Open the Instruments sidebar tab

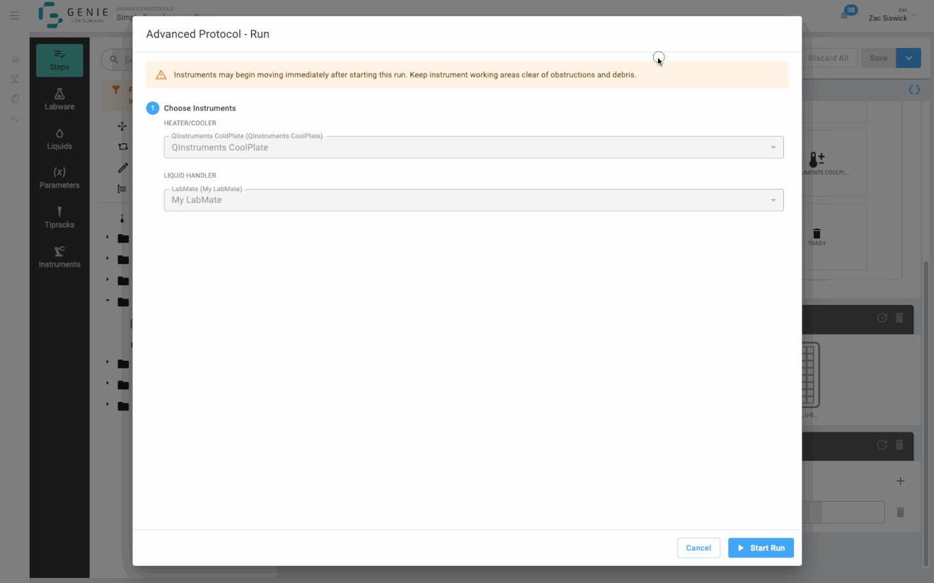[x=59, y=257]
